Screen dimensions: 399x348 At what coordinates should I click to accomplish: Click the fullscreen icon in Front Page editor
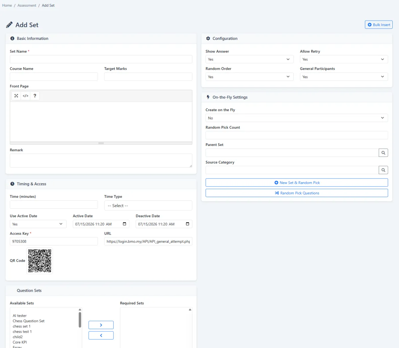coord(16,96)
